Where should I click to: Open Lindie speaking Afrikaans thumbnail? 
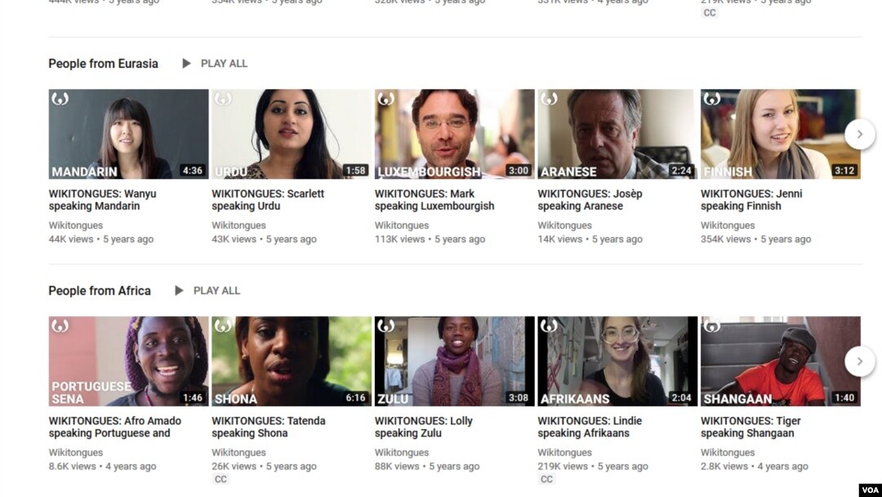(x=617, y=361)
